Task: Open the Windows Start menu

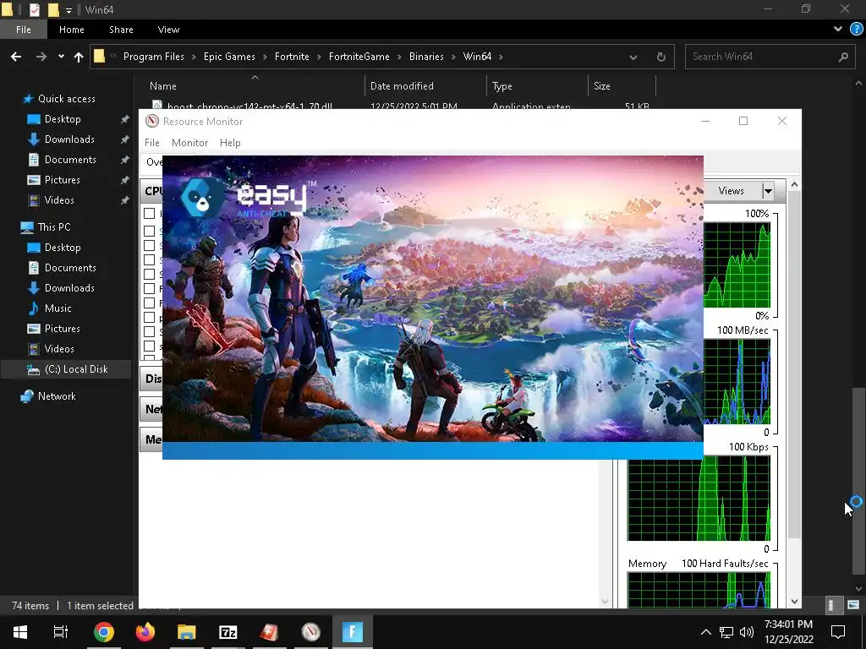Action: coord(20,632)
